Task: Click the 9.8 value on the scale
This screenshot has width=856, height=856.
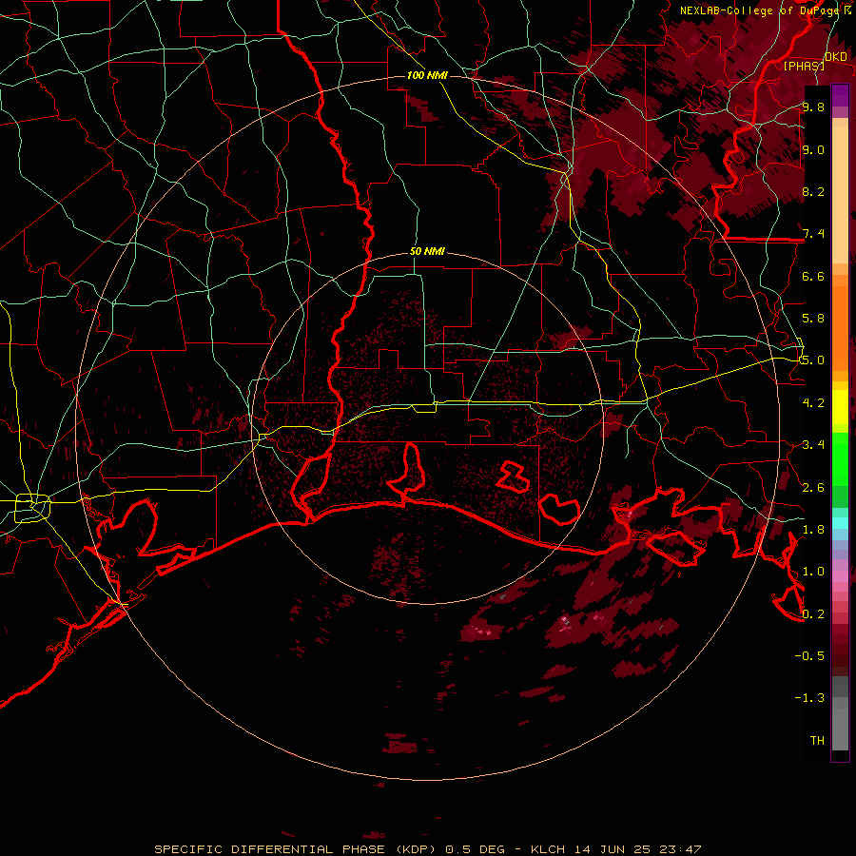Action: click(813, 107)
